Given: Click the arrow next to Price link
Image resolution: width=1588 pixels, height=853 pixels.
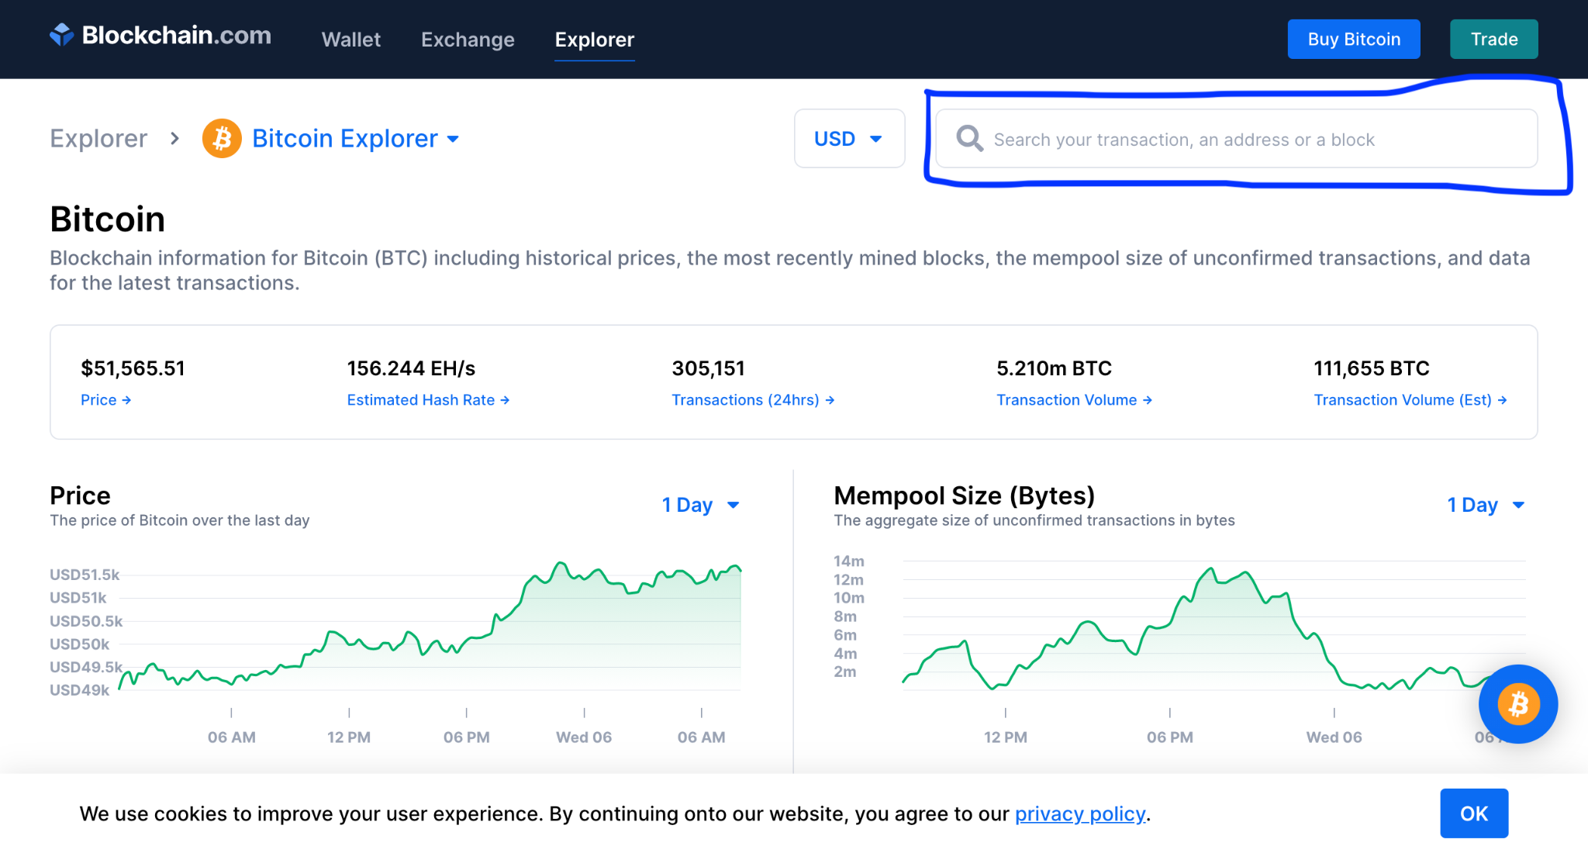Looking at the screenshot, I should point(126,400).
